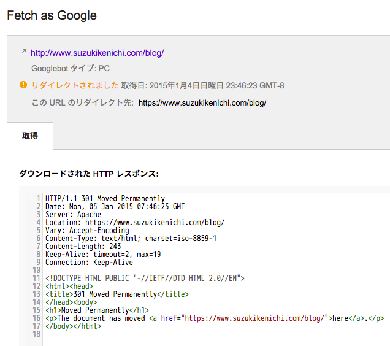Image resolution: width=390 pixels, height=346 pixels.
Task: Click the orange redirect warning icon
Action: (x=23, y=85)
